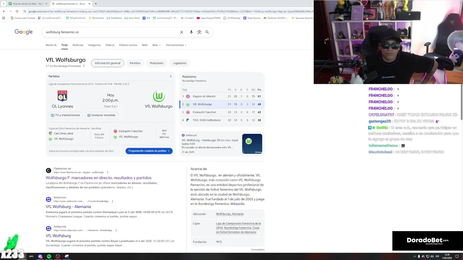This screenshot has width=463, height=260.
Task: Open the Sofascore Wolfsburg thumbnail image
Action: pyautogui.click(x=252, y=144)
